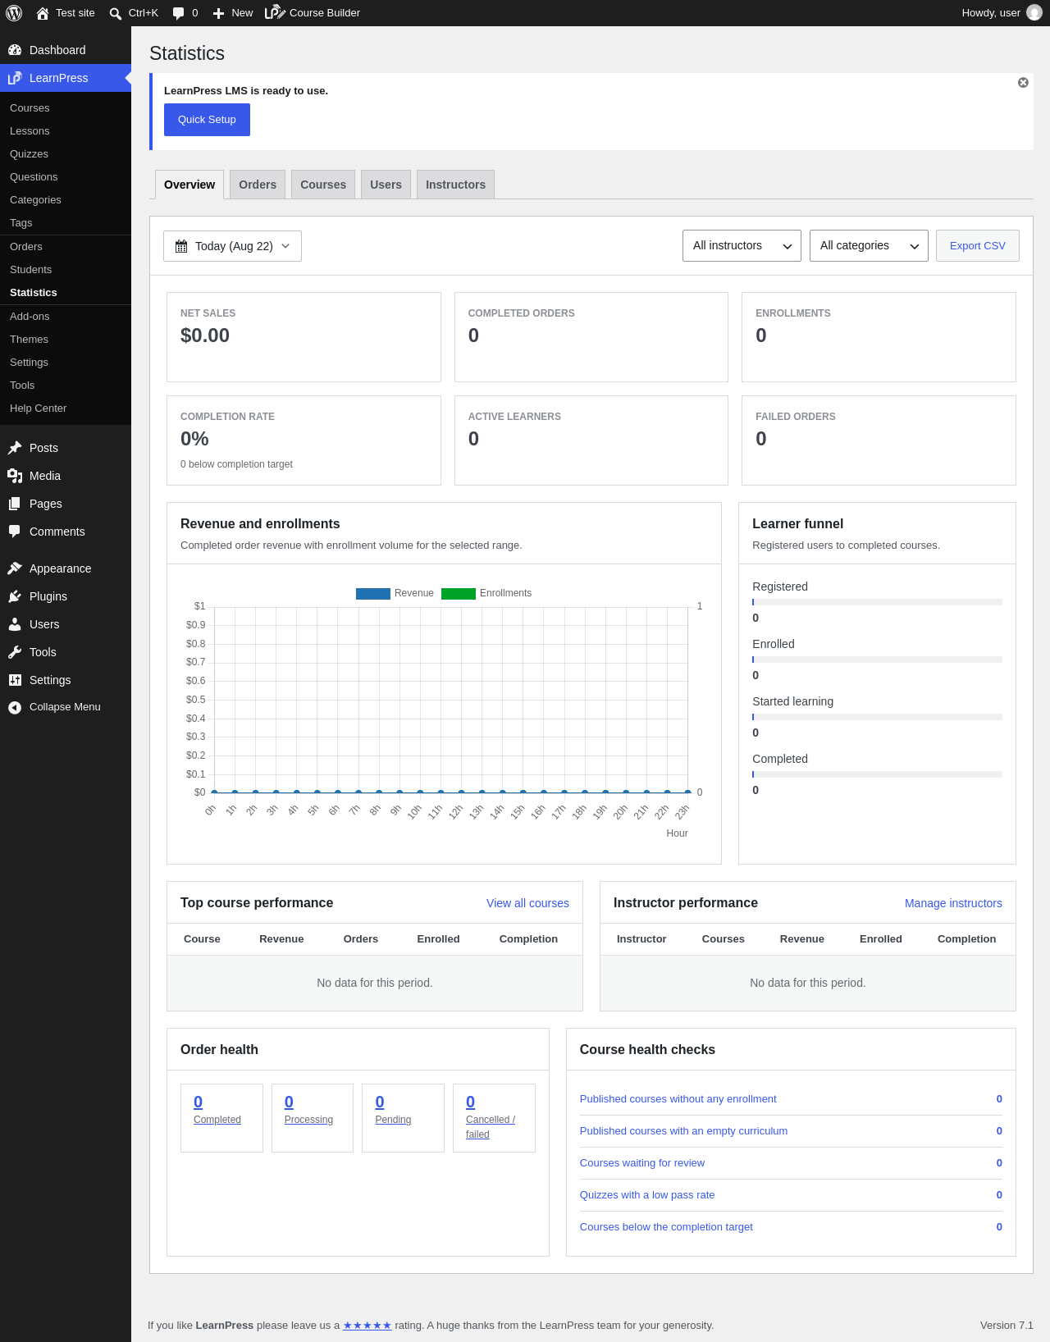
Task: Dismiss the LearnPress setup notice
Action: point(1023,83)
